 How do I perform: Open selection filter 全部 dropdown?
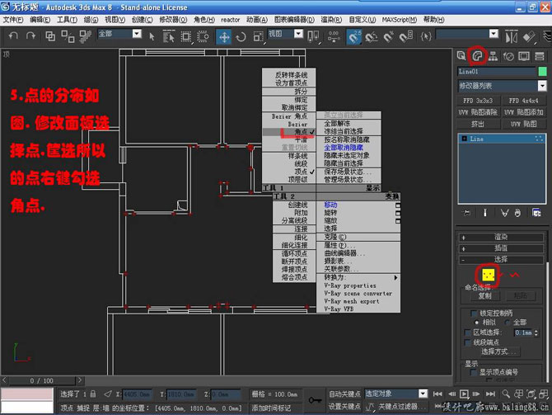point(137,34)
